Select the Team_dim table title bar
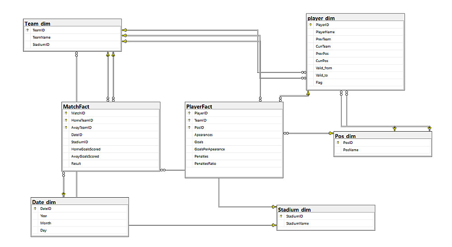The image size is (452, 247). coord(72,23)
